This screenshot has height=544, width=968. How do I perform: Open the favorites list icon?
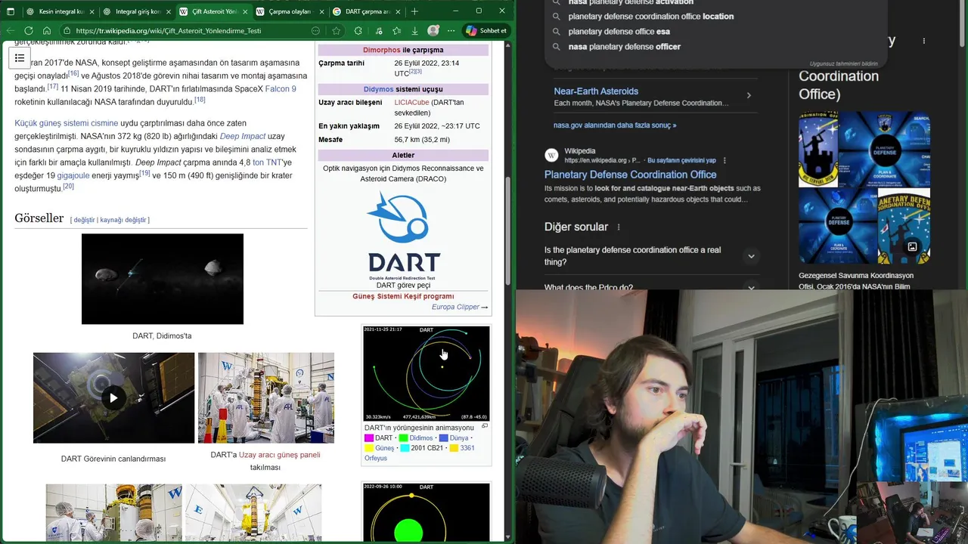[x=396, y=31]
